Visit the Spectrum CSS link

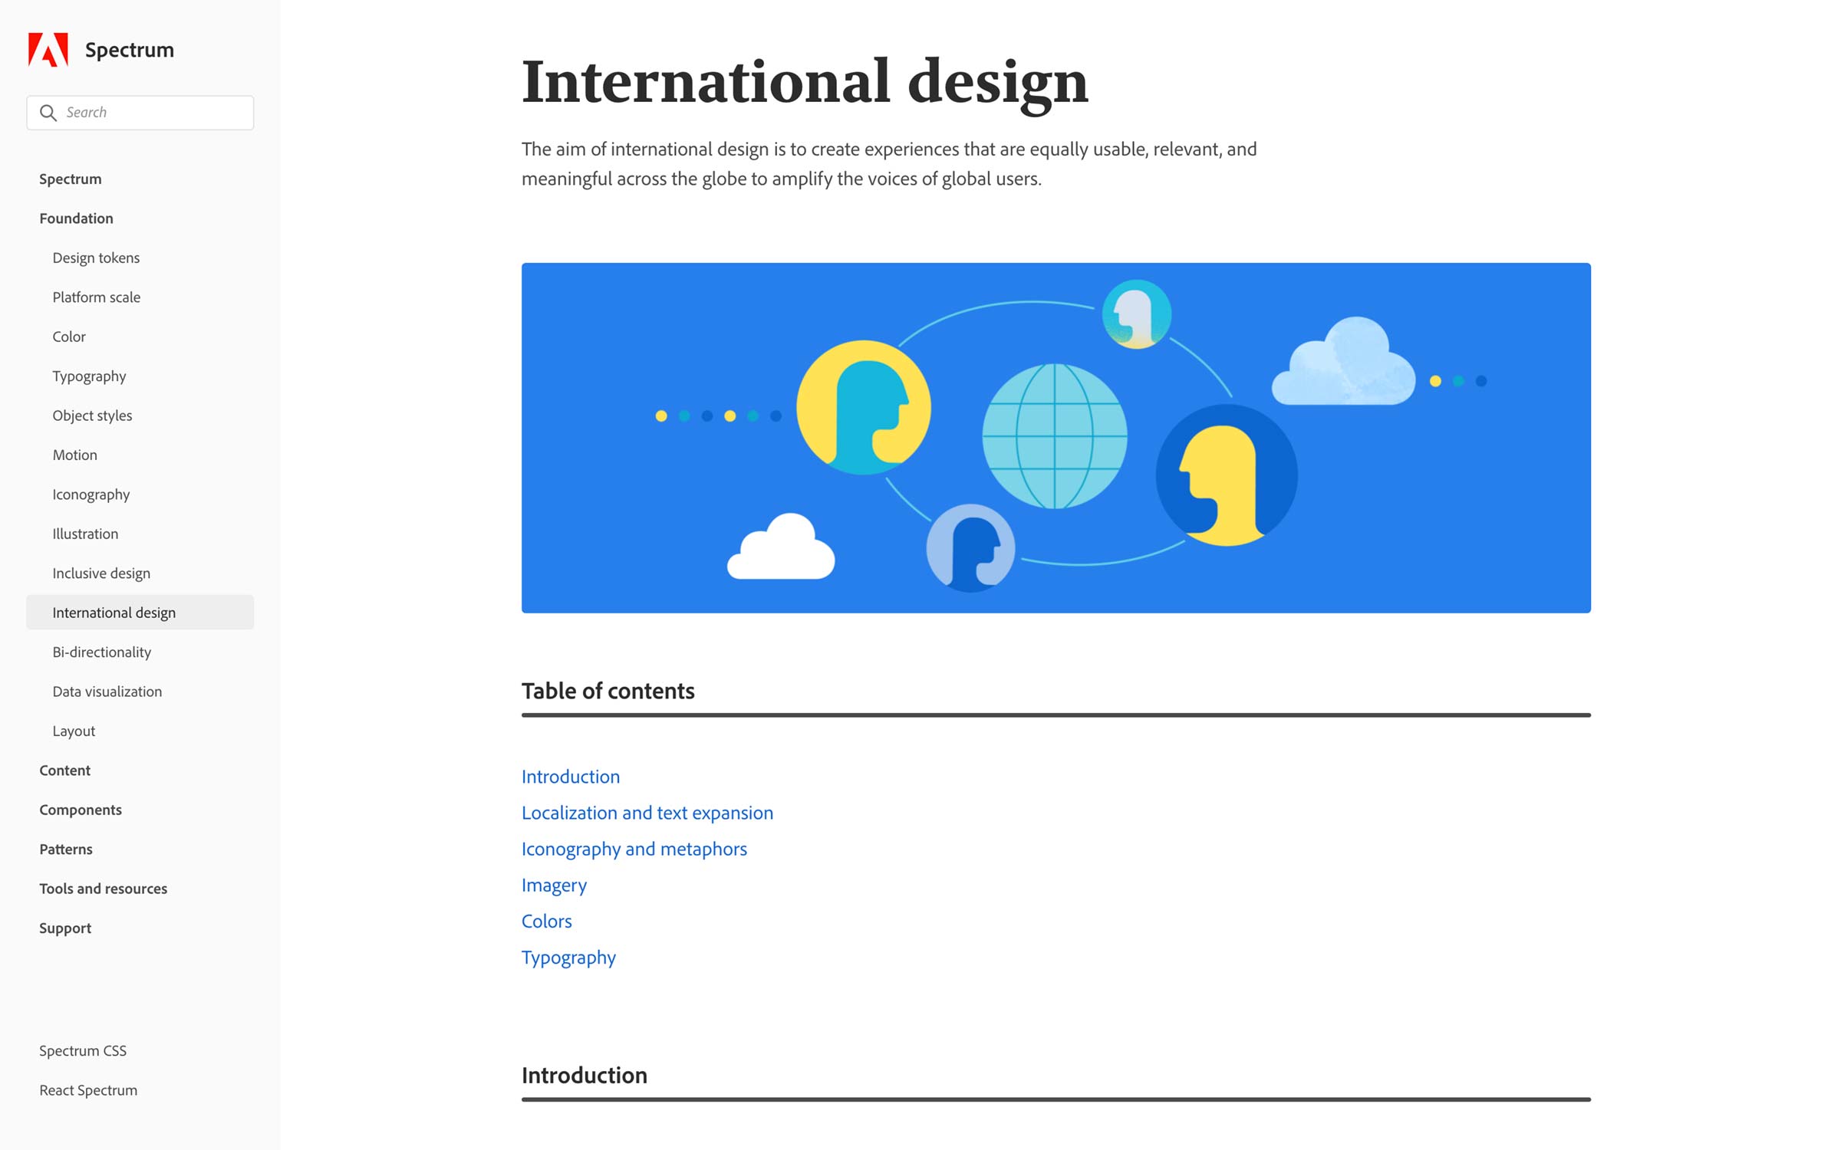(83, 1050)
